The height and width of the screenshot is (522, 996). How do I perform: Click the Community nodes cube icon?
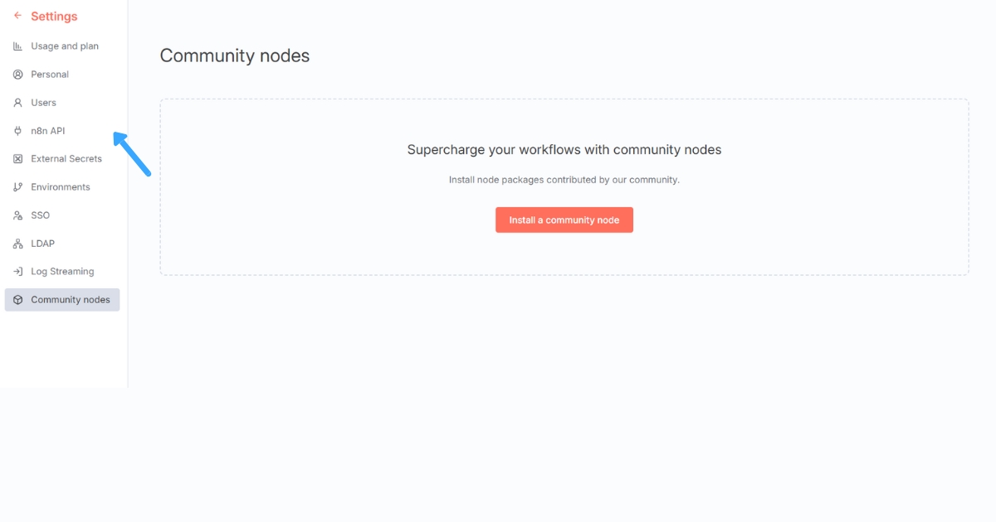click(x=18, y=299)
